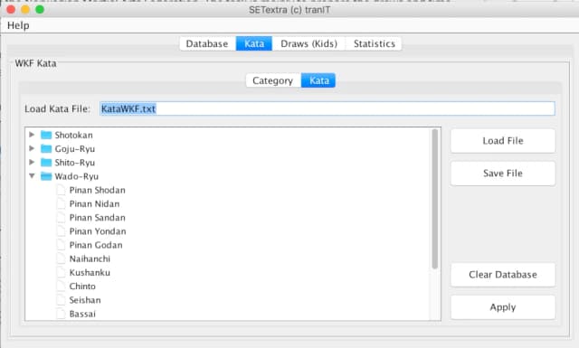
Task: Click the kata tree vertical scrollbar
Action: [x=435, y=199]
